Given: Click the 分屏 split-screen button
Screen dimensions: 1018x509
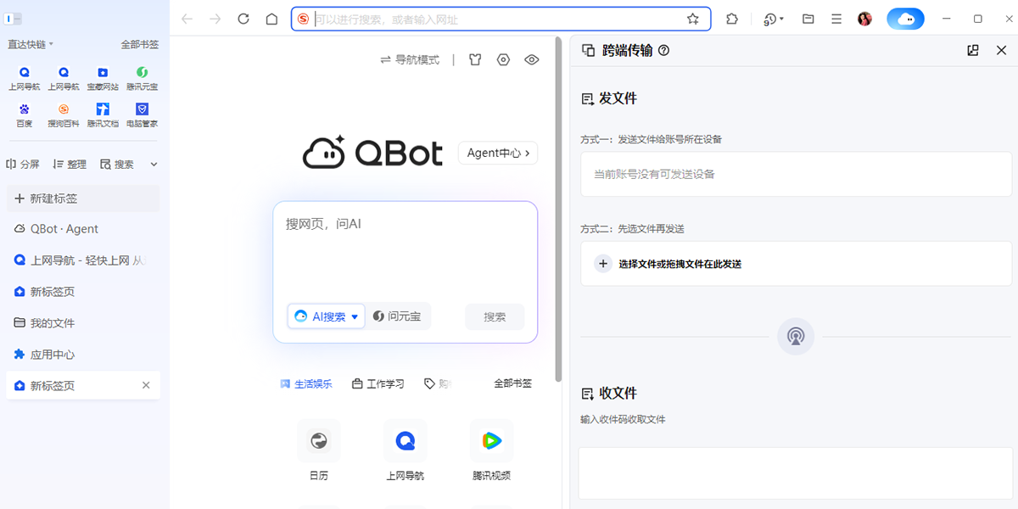Looking at the screenshot, I should pyautogui.click(x=23, y=164).
